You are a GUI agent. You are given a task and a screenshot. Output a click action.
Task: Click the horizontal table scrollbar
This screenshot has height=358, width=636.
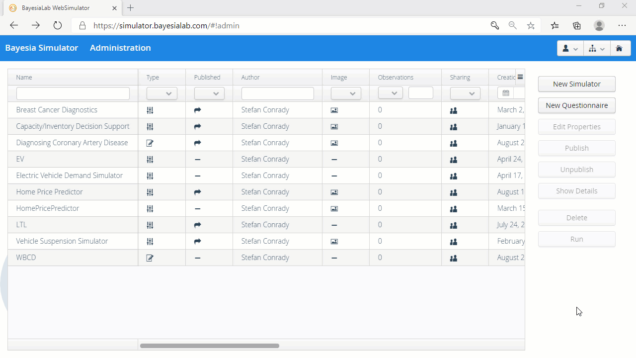209,346
